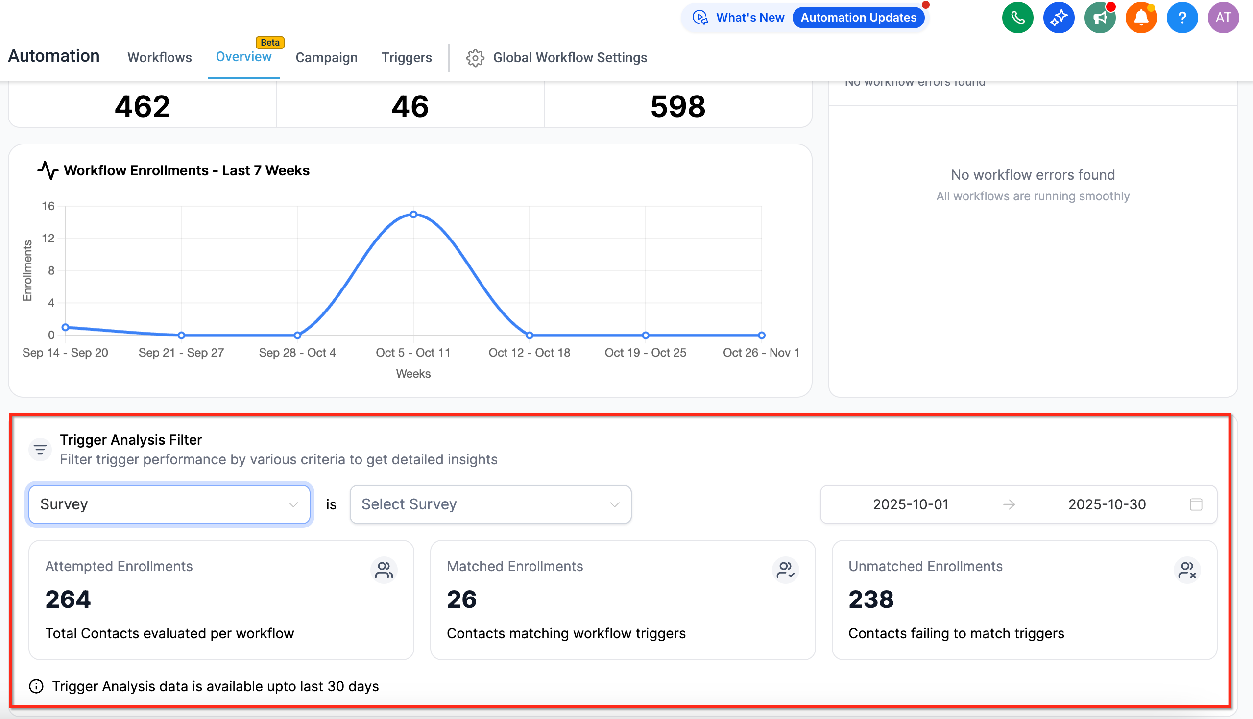Image resolution: width=1253 pixels, height=719 pixels.
Task: Open the Campaign tab
Action: tap(326, 57)
